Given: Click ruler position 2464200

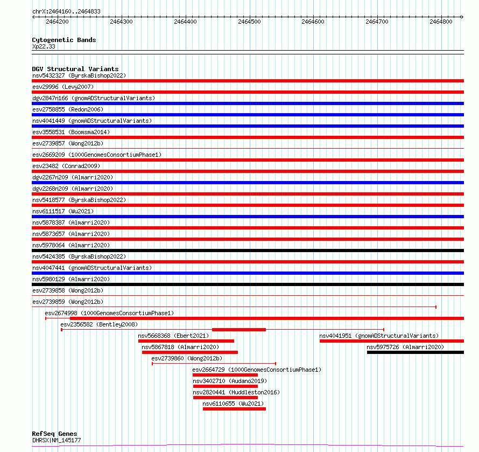Looking at the screenshot, I should click(x=57, y=22).
